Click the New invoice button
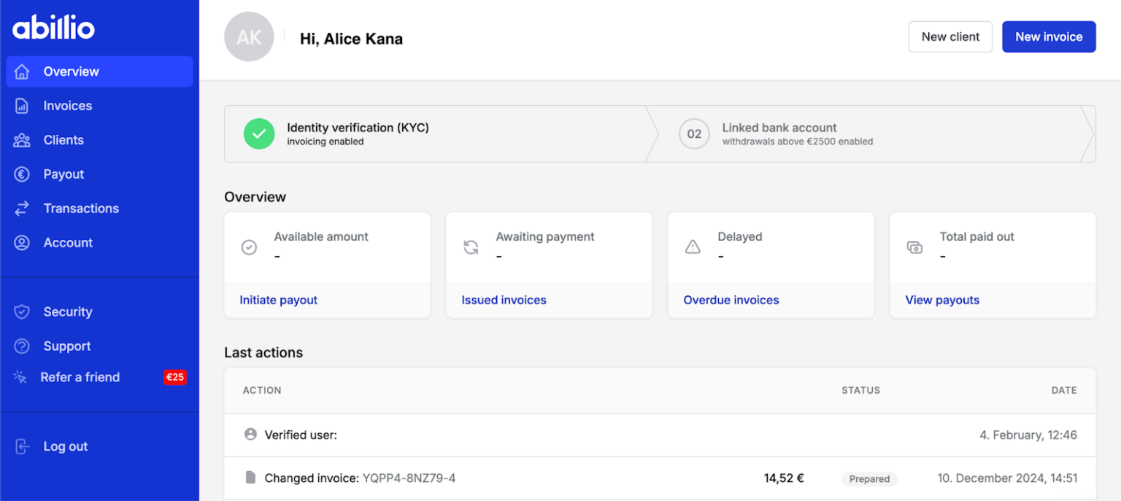 [x=1048, y=36]
